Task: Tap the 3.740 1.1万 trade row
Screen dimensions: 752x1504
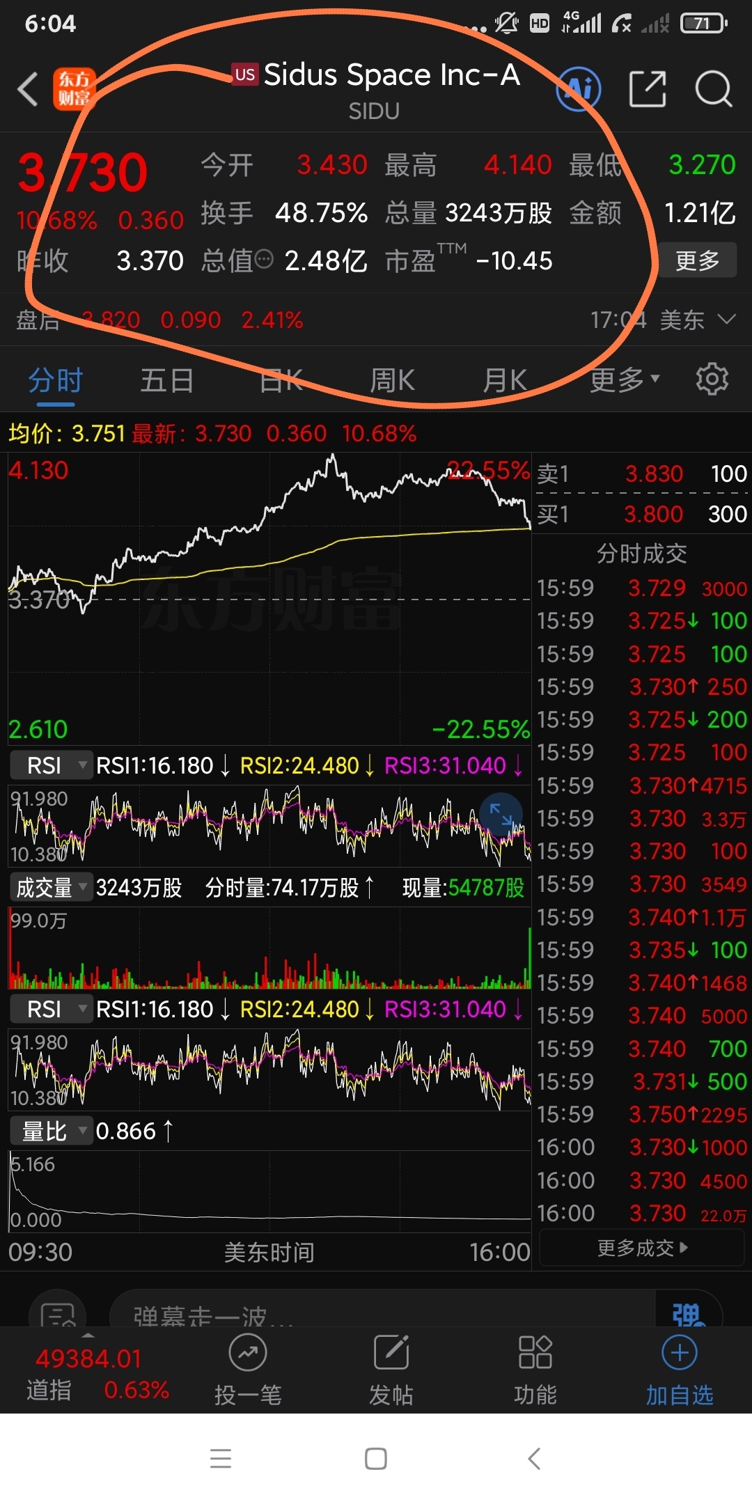Action: (642, 917)
